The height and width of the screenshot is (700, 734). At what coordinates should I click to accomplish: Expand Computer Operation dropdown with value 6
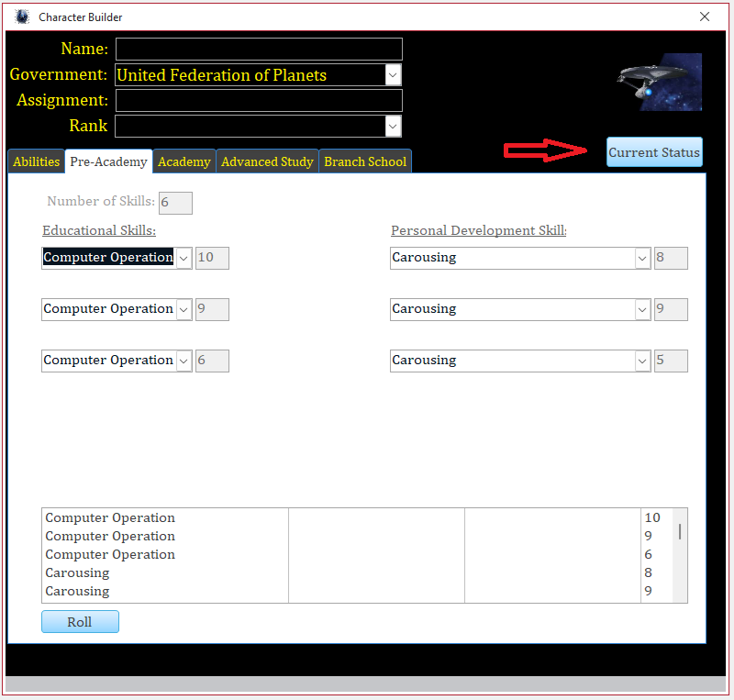coord(184,361)
